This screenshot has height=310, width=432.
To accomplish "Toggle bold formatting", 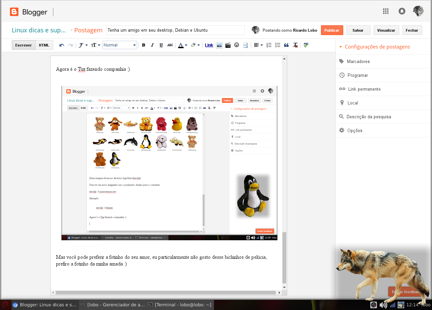I will 143,45.
